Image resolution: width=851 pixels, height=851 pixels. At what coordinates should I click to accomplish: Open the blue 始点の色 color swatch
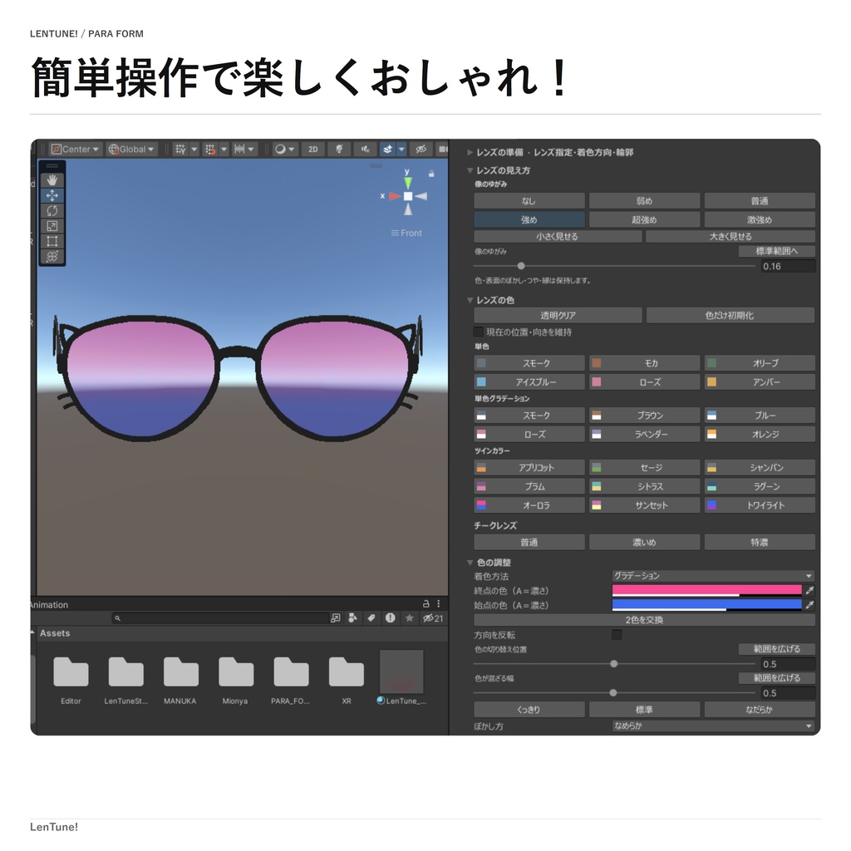pyautogui.click(x=706, y=605)
